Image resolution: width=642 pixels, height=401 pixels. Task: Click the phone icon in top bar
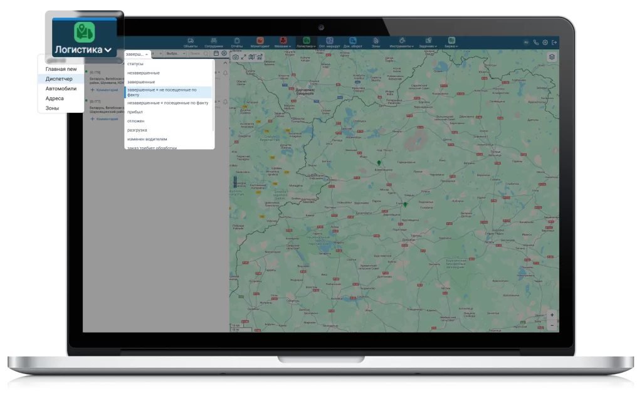536,43
